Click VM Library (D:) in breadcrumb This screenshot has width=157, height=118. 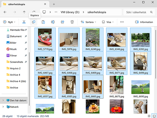70,12
